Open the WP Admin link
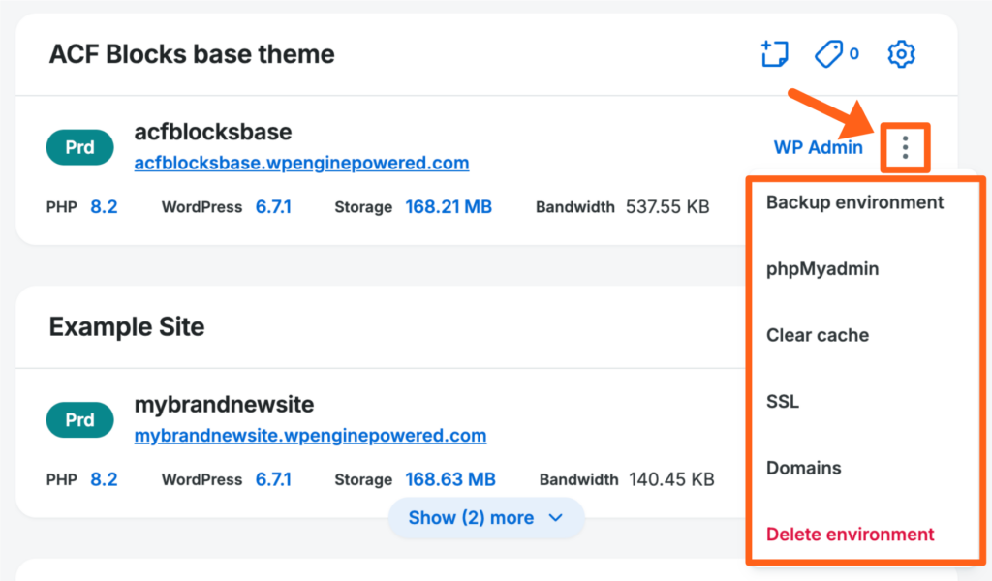992x581 pixels. tap(818, 147)
